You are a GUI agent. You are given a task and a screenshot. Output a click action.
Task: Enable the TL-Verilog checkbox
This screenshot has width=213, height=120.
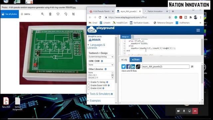click(89, 82)
